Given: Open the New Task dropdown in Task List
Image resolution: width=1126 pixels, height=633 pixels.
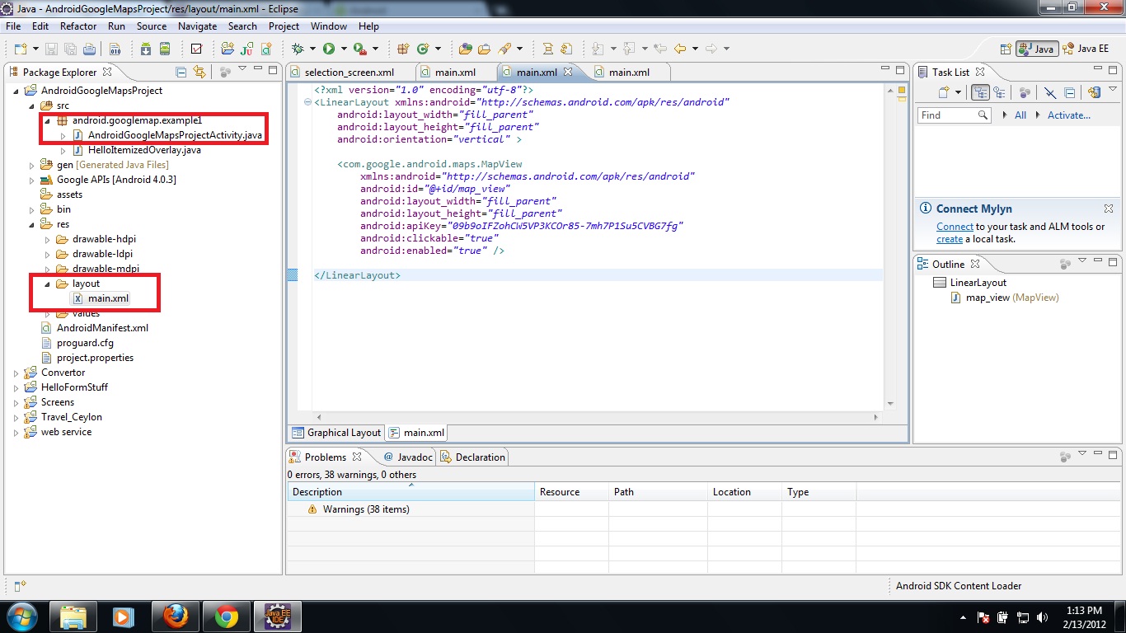Looking at the screenshot, I should (958, 92).
